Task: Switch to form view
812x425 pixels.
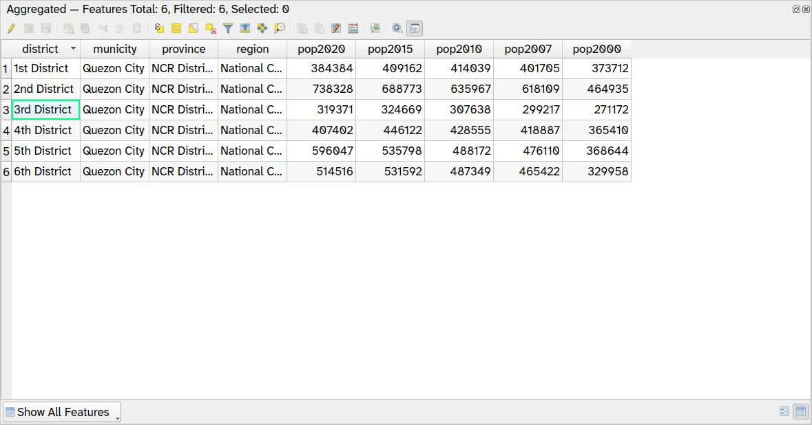Action: (784, 411)
